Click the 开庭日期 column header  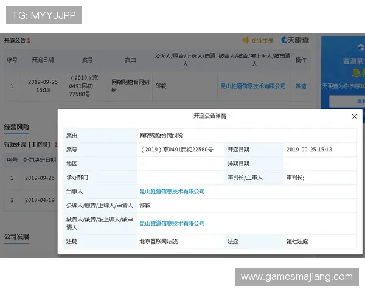tap(43, 60)
